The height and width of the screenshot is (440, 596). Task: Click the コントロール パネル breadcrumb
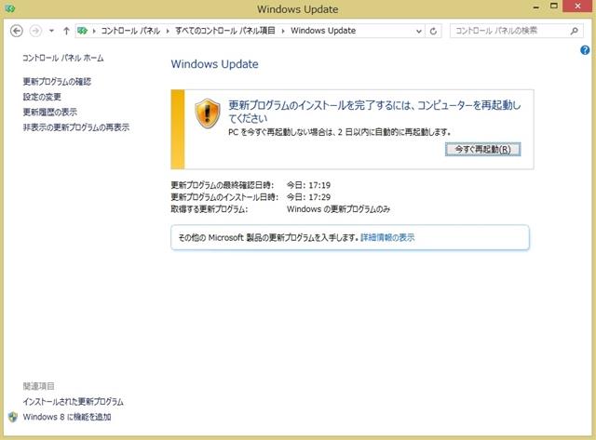(130, 31)
